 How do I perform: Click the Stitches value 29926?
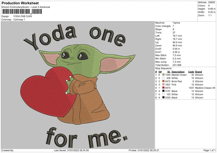(x=212, y=3)
